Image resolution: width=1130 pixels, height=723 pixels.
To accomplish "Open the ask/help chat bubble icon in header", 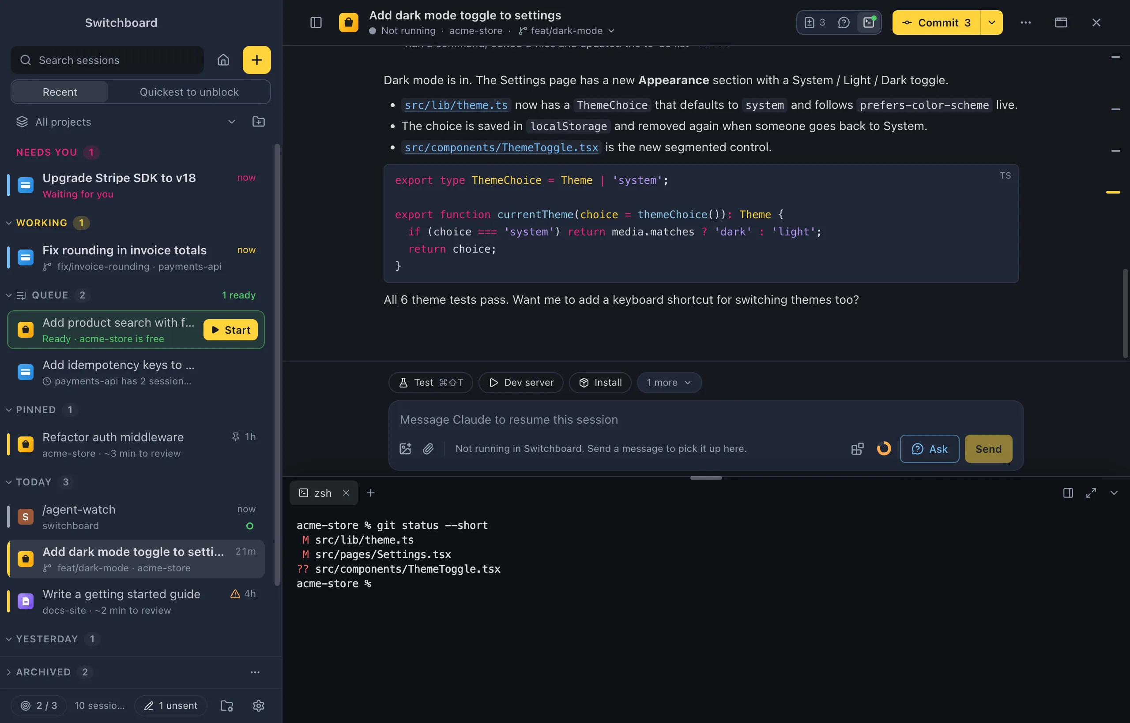I will pyautogui.click(x=844, y=22).
